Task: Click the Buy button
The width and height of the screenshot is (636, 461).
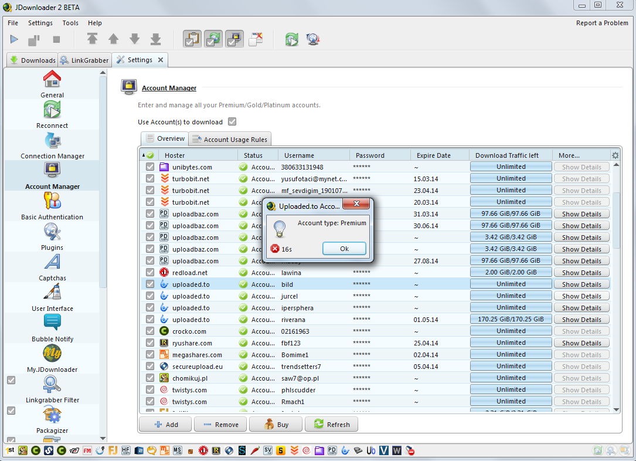Action: 276,425
